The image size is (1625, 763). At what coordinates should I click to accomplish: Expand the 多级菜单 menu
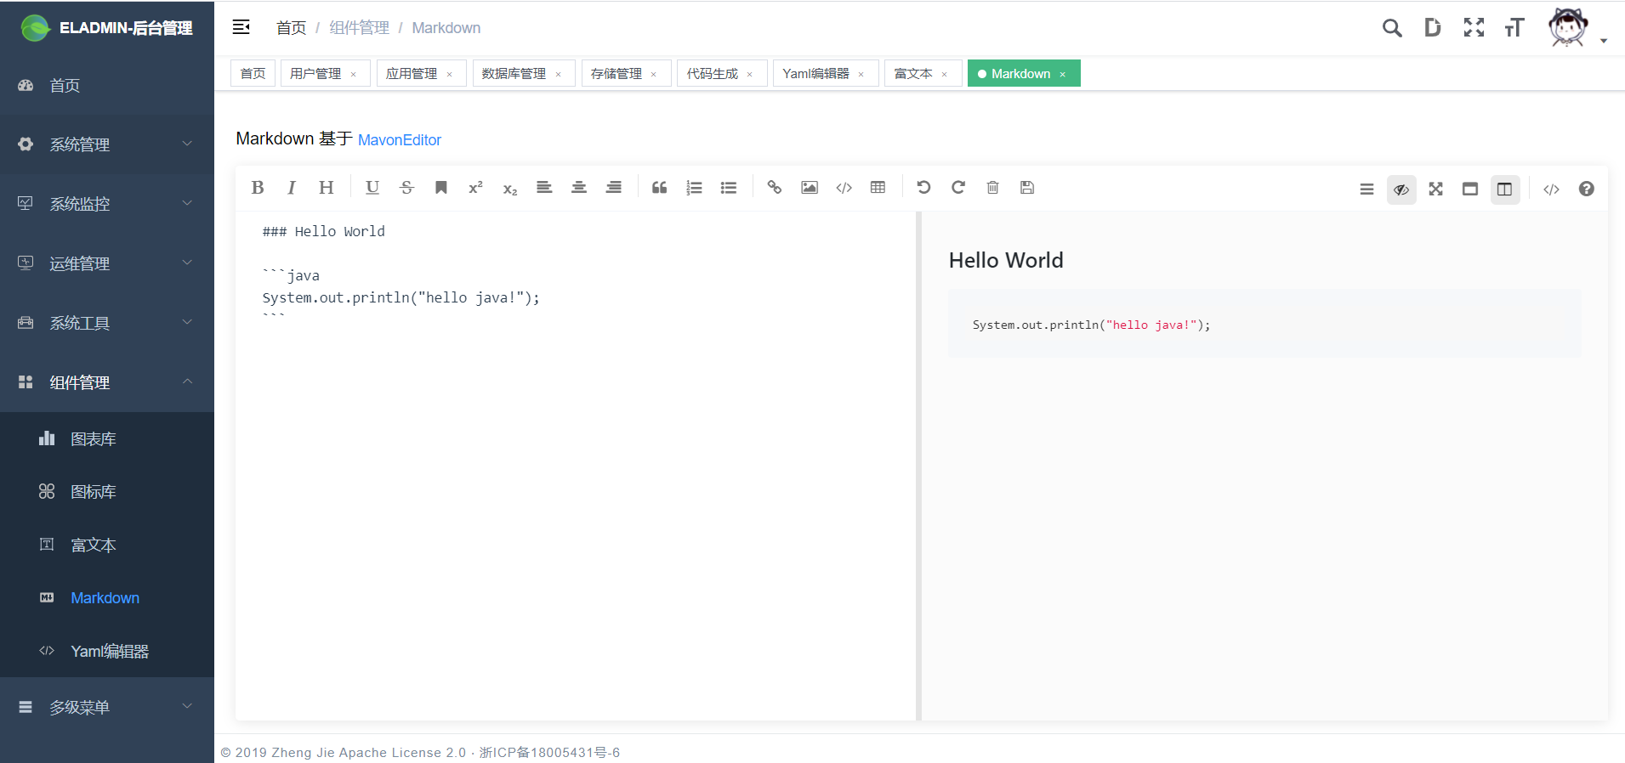click(107, 707)
